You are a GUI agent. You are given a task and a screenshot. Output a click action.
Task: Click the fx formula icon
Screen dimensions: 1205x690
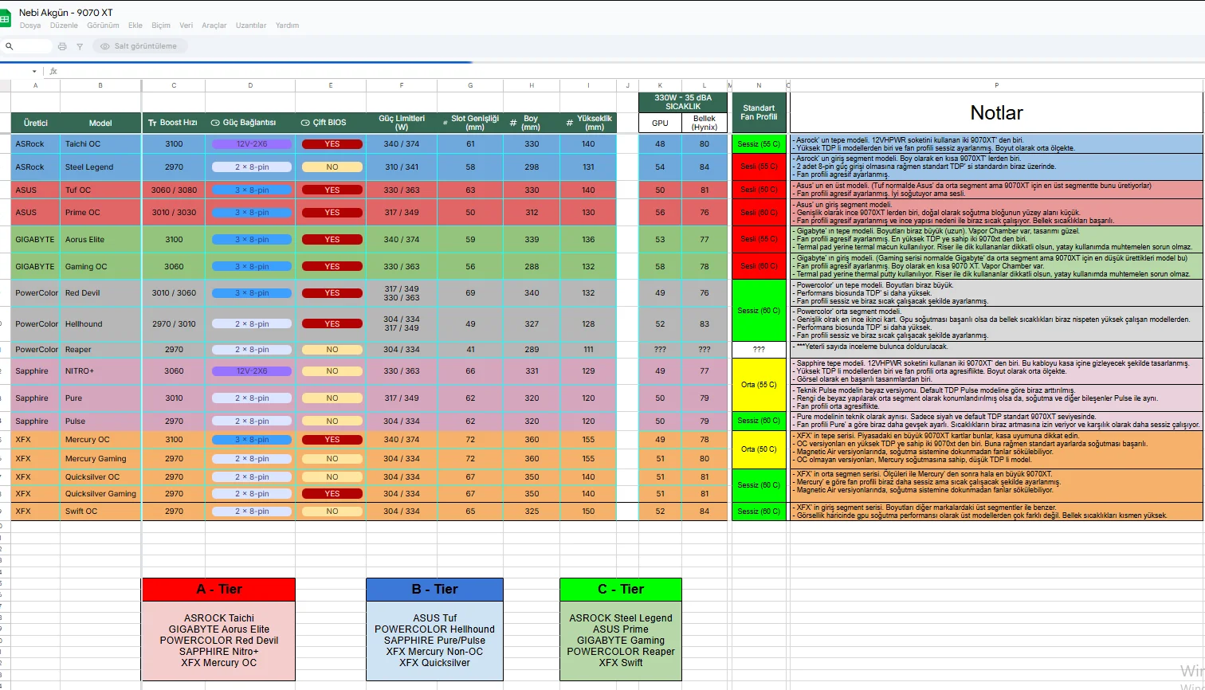click(53, 71)
